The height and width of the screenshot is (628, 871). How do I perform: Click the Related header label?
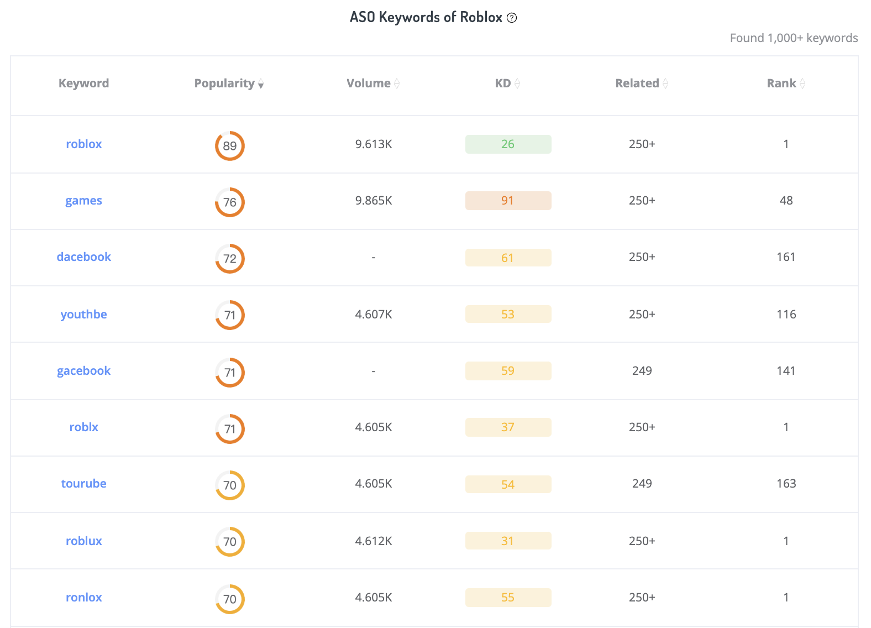tap(637, 83)
